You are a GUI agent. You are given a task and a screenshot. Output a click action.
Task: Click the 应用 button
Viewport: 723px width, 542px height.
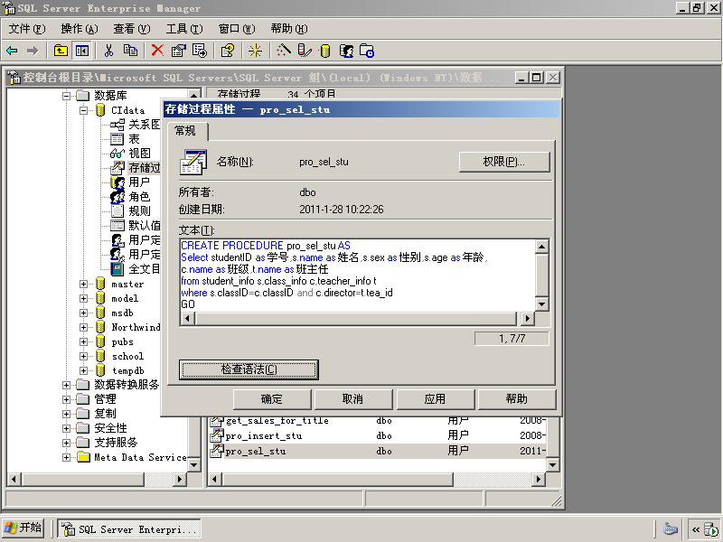click(x=435, y=399)
